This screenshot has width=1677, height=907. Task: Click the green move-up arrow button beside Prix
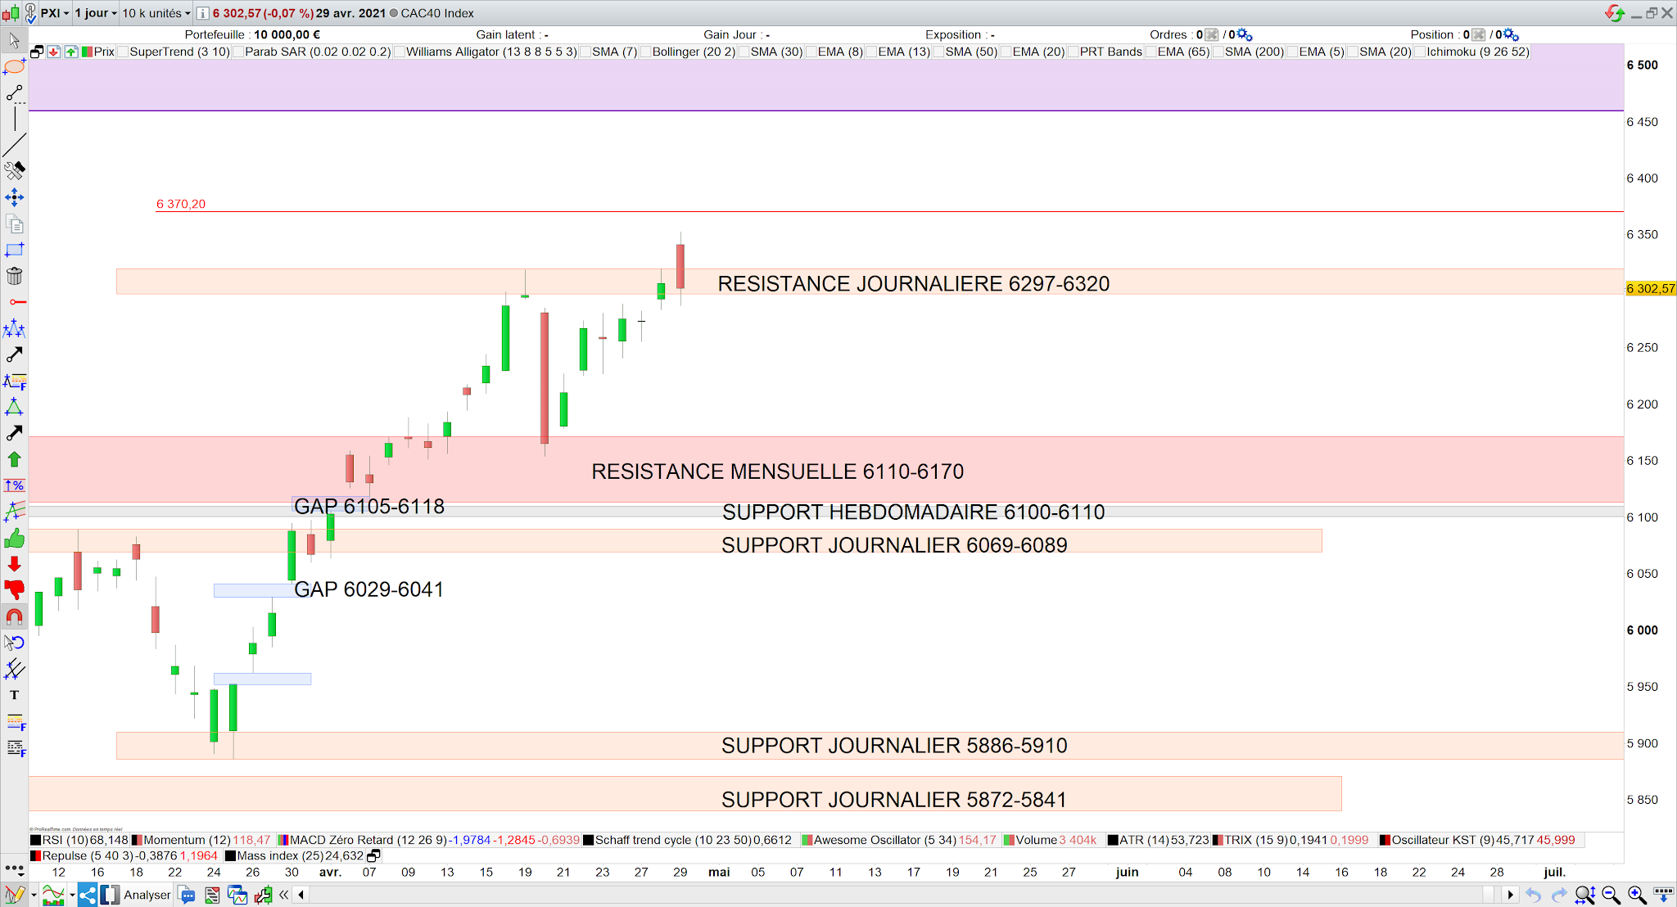(x=71, y=52)
